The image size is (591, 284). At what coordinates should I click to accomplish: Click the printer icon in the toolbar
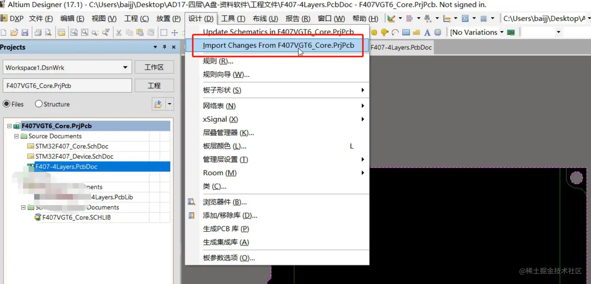tap(38, 32)
